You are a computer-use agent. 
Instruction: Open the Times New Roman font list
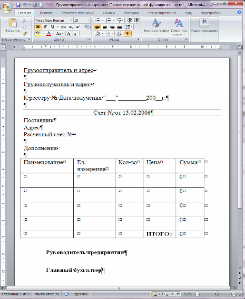71,21
